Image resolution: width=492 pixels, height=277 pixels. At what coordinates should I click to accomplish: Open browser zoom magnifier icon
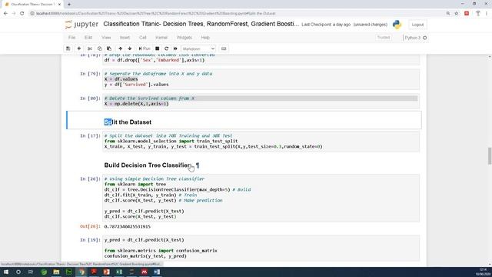click(448, 14)
